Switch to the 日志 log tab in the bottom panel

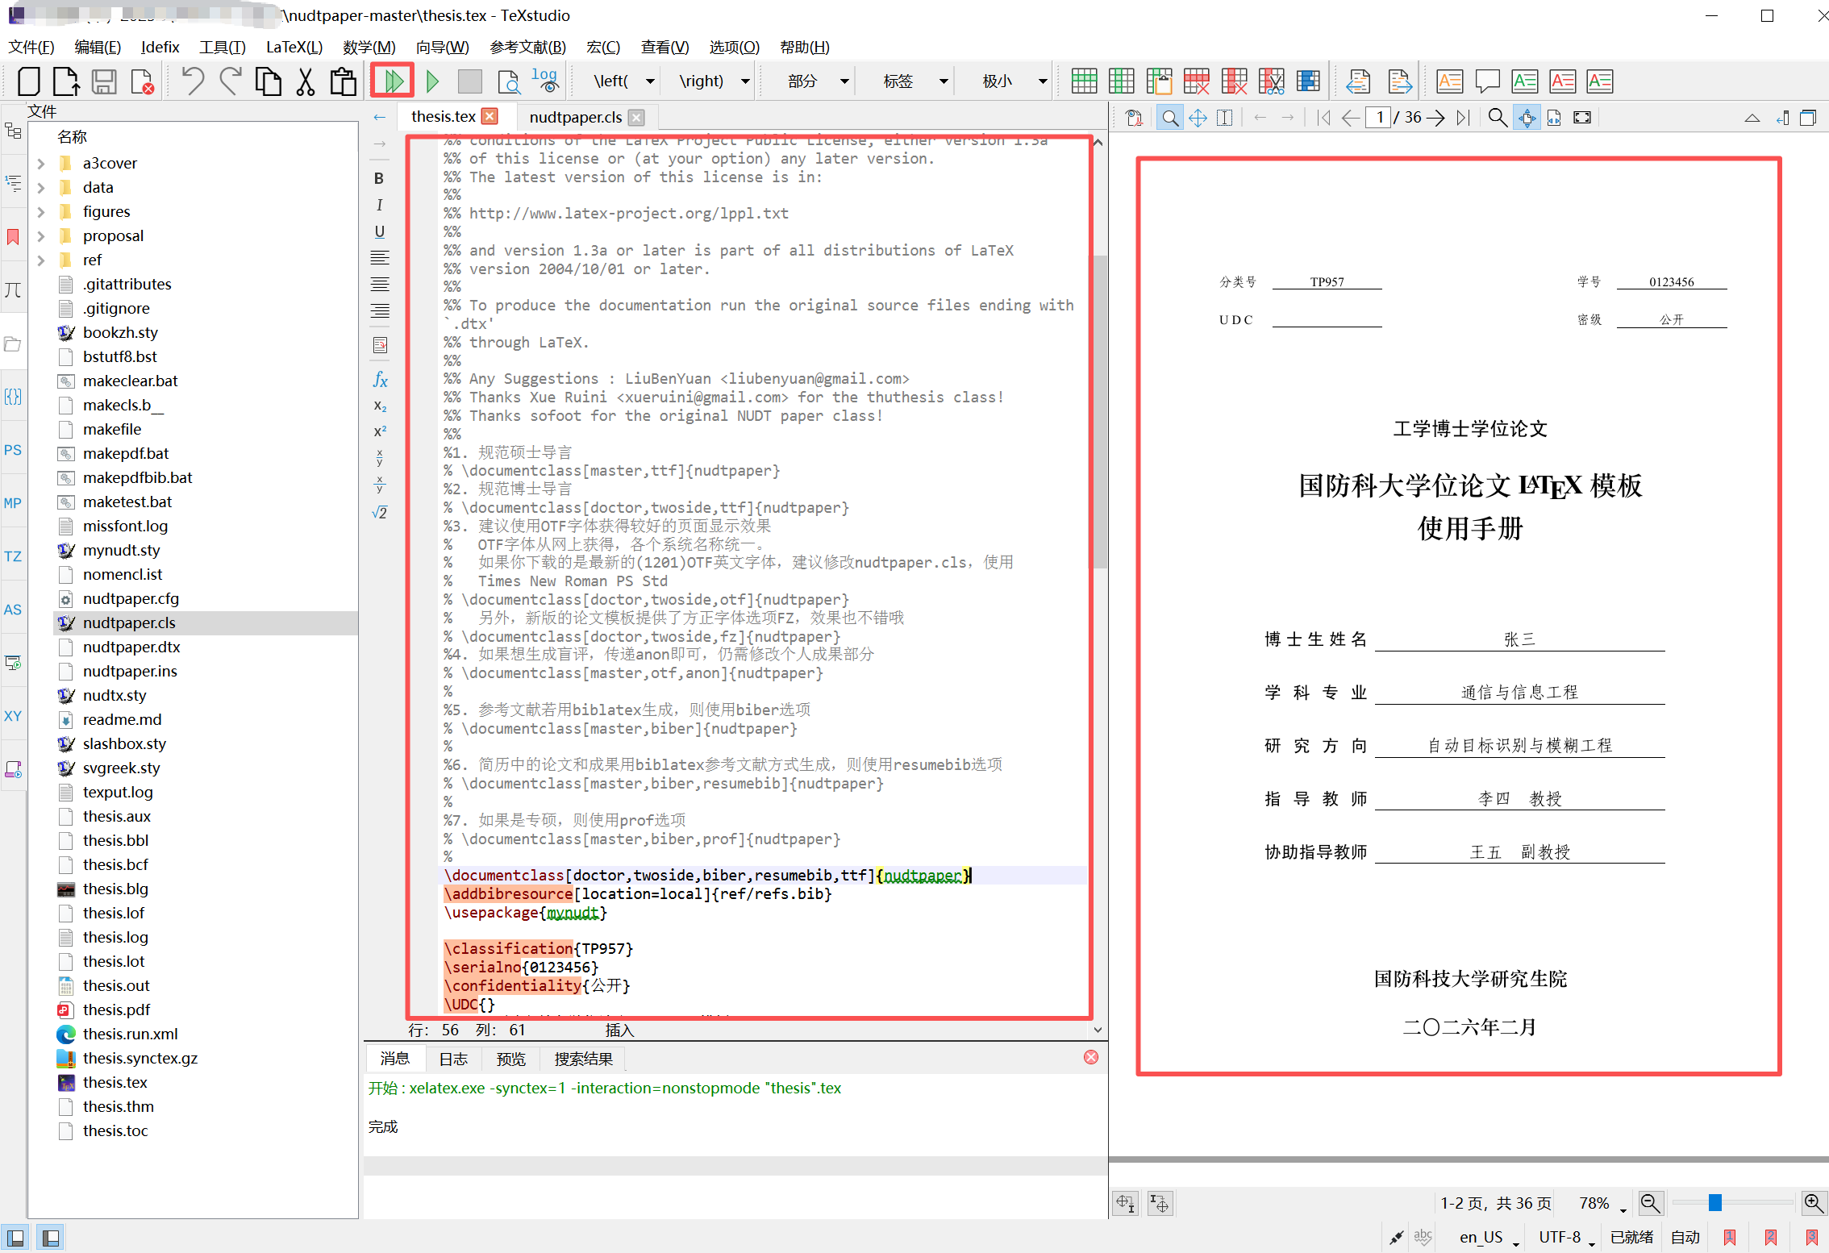pos(453,1059)
